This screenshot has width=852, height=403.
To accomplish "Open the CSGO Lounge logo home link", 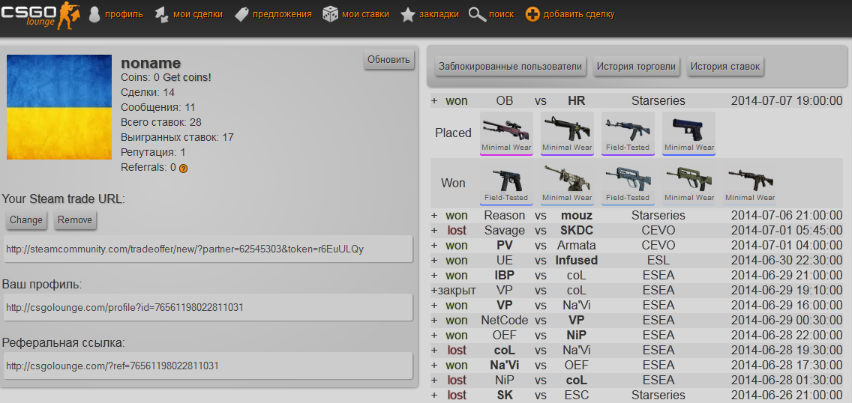I will 40,15.
